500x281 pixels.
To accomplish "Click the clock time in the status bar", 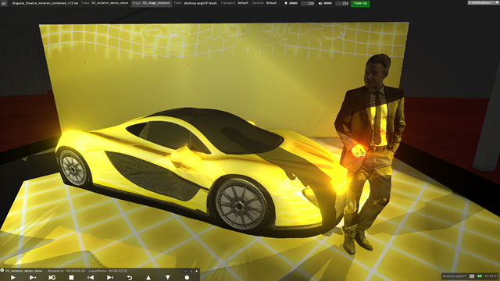I will click(x=491, y=276).
